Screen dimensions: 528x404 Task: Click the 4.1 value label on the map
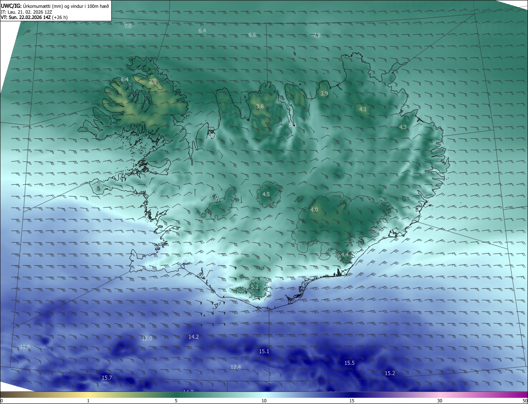(x=363, y=109)
